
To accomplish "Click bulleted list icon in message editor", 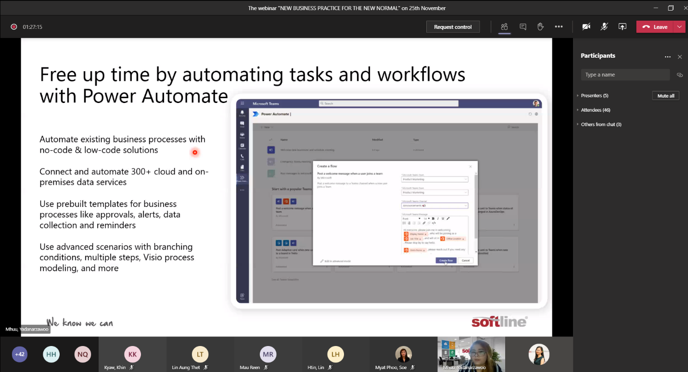I will 404,223.
